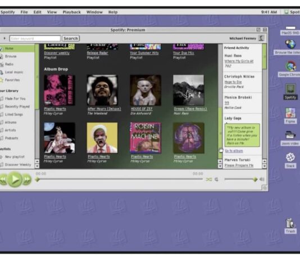Screen dimensions: 300x259
Task: Open the After Hours (Deluxe) album link
Action: [x=104, y=109]
